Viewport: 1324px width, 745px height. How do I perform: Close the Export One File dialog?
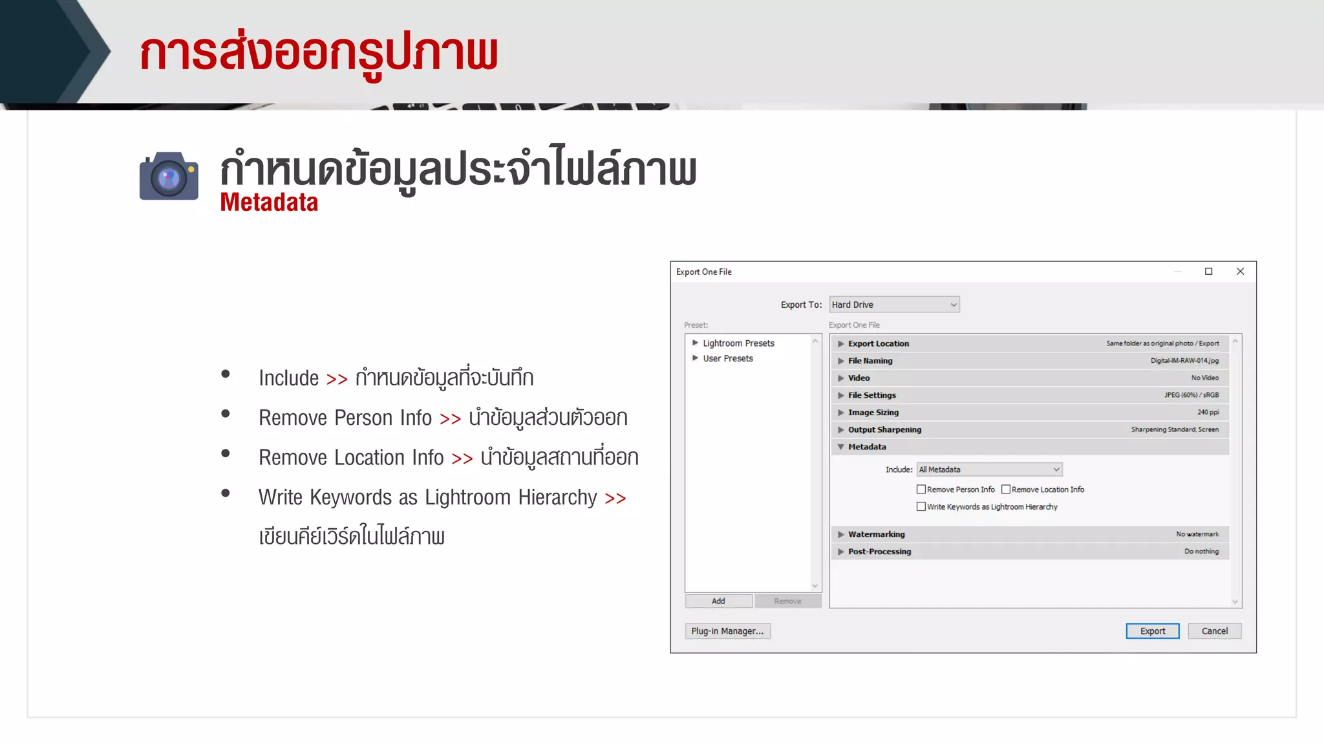tap(1240, 272)
